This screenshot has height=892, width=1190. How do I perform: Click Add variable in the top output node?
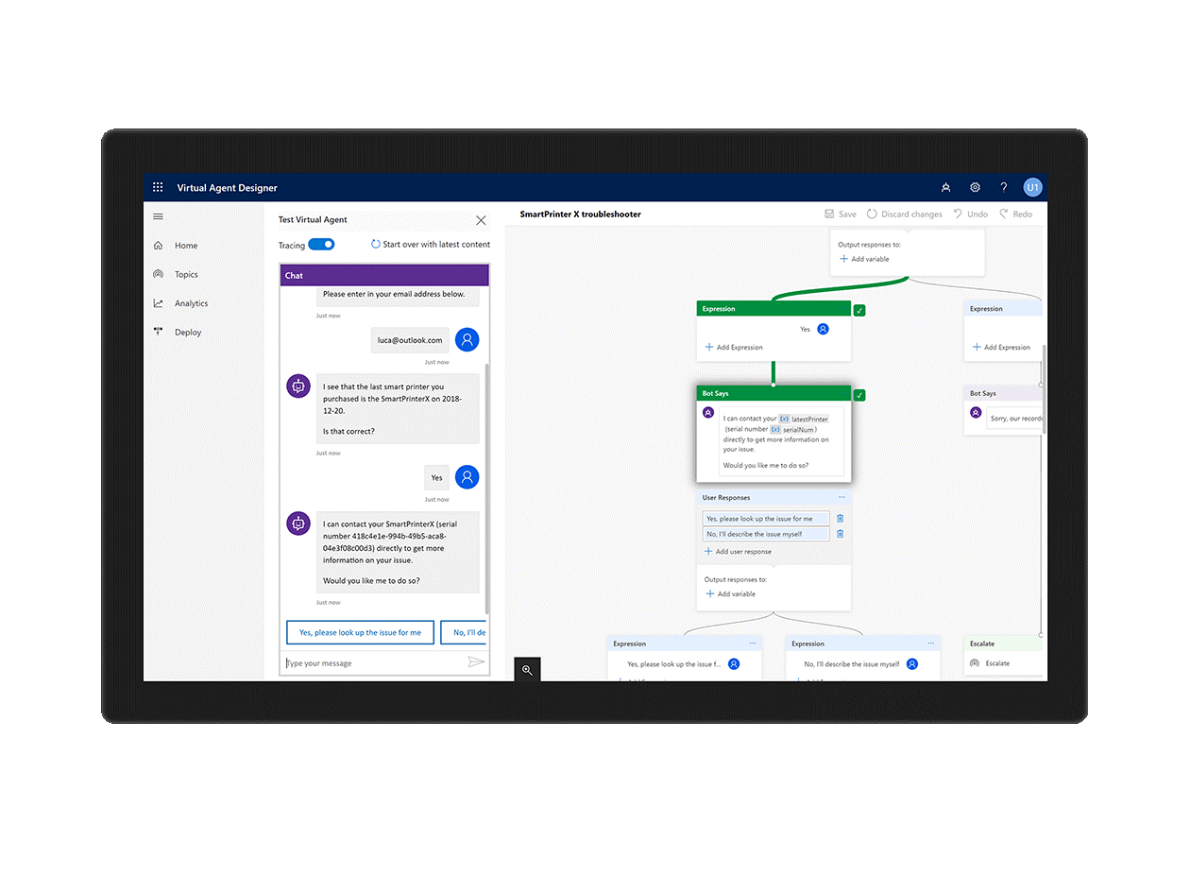(864, 259)
